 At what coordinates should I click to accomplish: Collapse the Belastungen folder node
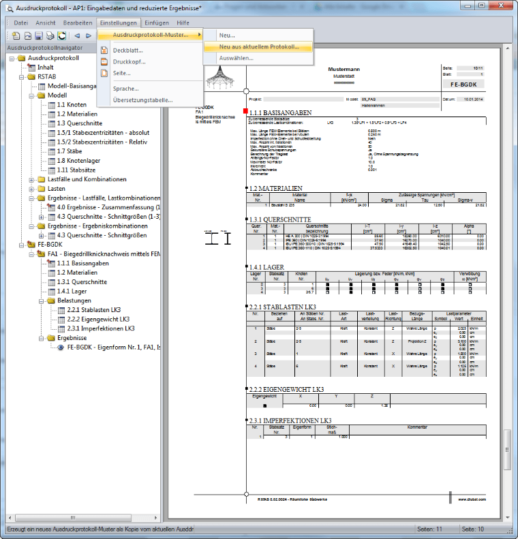(42, 301)
